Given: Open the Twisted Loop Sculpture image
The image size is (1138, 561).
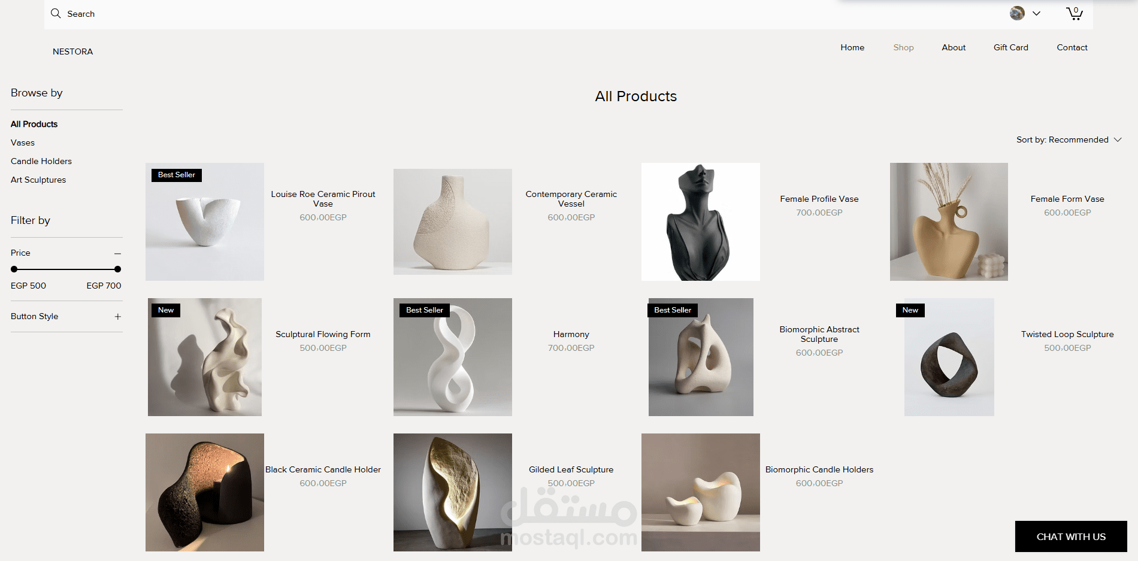Looking at the screenshot, I should pos(949,357).
